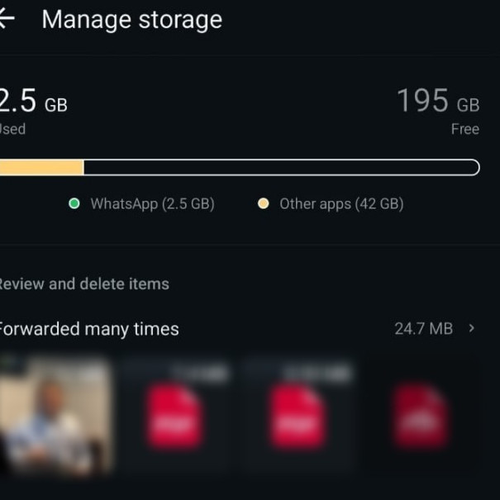This screenshot has width=500, height=500.
Task: Expand Forwarded many times using the chevron
Action: coord(472,328)
